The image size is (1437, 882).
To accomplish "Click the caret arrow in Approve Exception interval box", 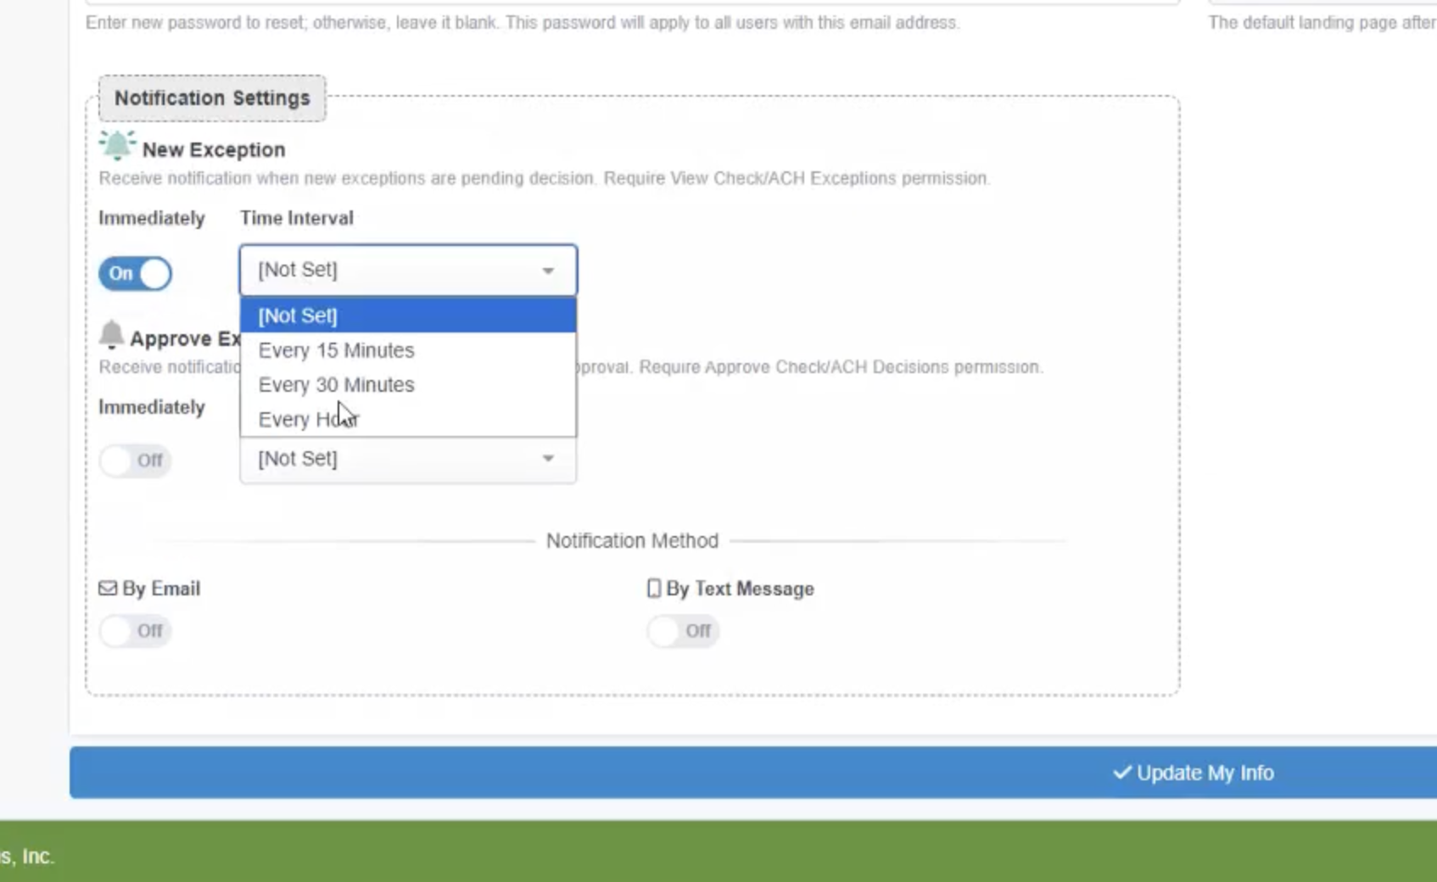I will tap(548, 459).
